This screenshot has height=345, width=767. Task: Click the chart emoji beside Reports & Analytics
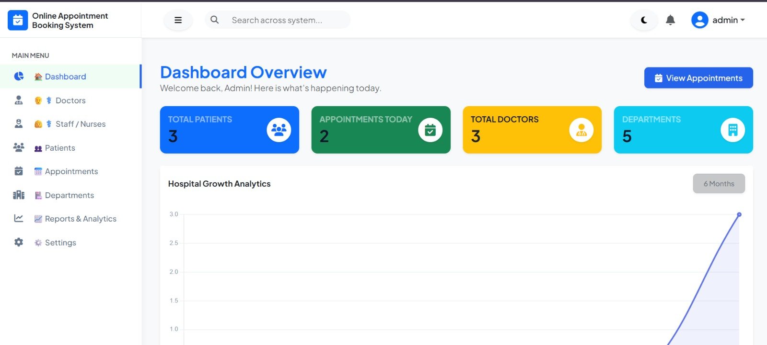(x=38, y=219)
